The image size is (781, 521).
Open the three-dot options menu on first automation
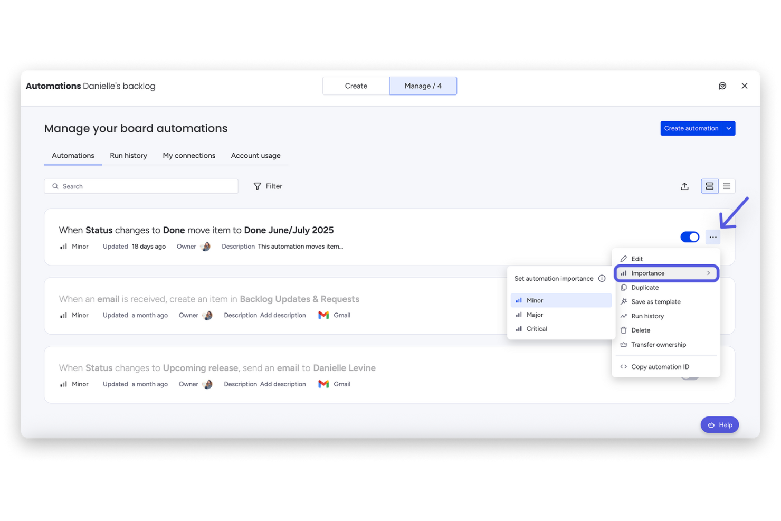(712, 237)
